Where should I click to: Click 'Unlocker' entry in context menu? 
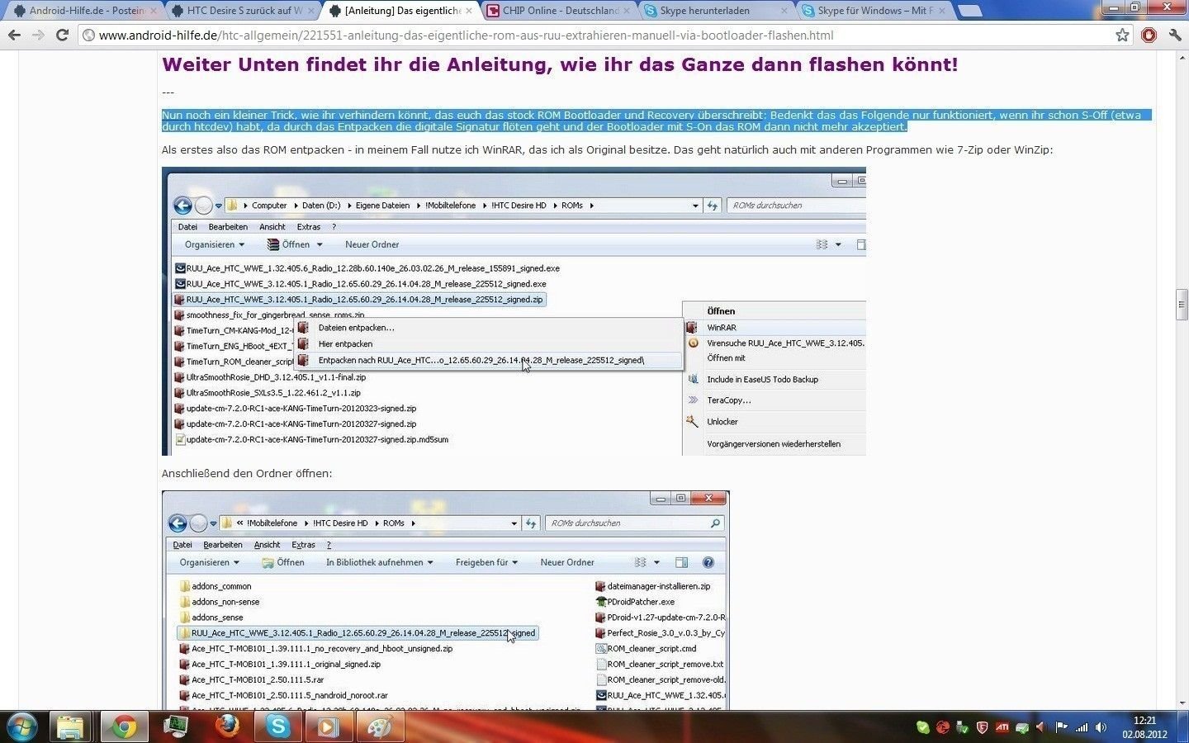pyautogui.click(x=722, y=422)
